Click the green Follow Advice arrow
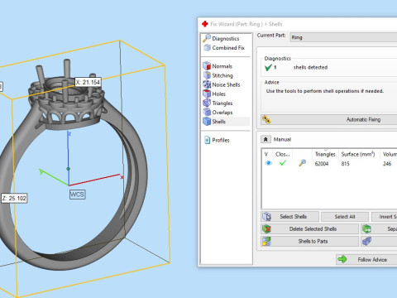The height and width of the screenshot is (298, 397). (x=342, y=259)
